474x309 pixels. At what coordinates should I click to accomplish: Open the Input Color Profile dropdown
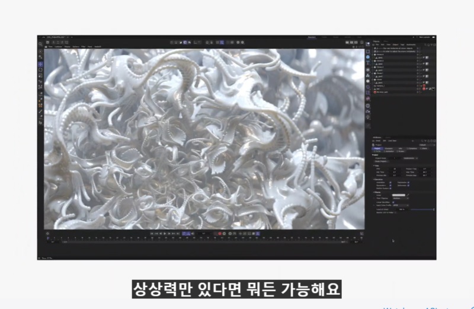[x=401, y=205]
